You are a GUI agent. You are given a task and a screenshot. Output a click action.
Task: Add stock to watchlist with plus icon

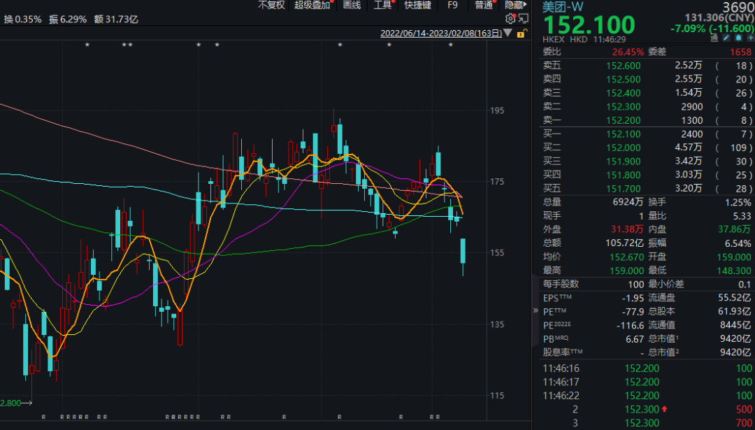[x=749, y=38]
